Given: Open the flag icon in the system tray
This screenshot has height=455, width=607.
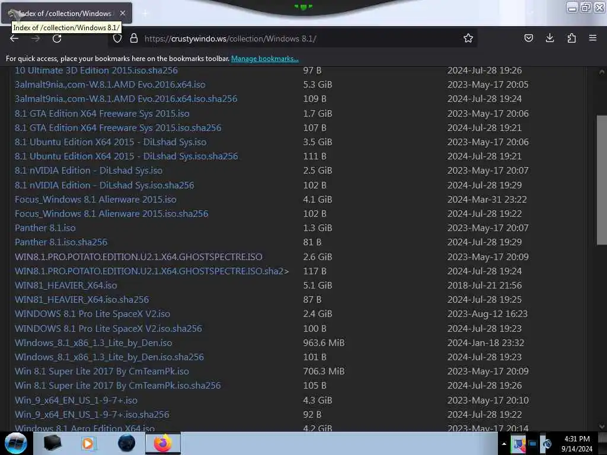Looking at the screenshot, I should [x=518, y=444].
